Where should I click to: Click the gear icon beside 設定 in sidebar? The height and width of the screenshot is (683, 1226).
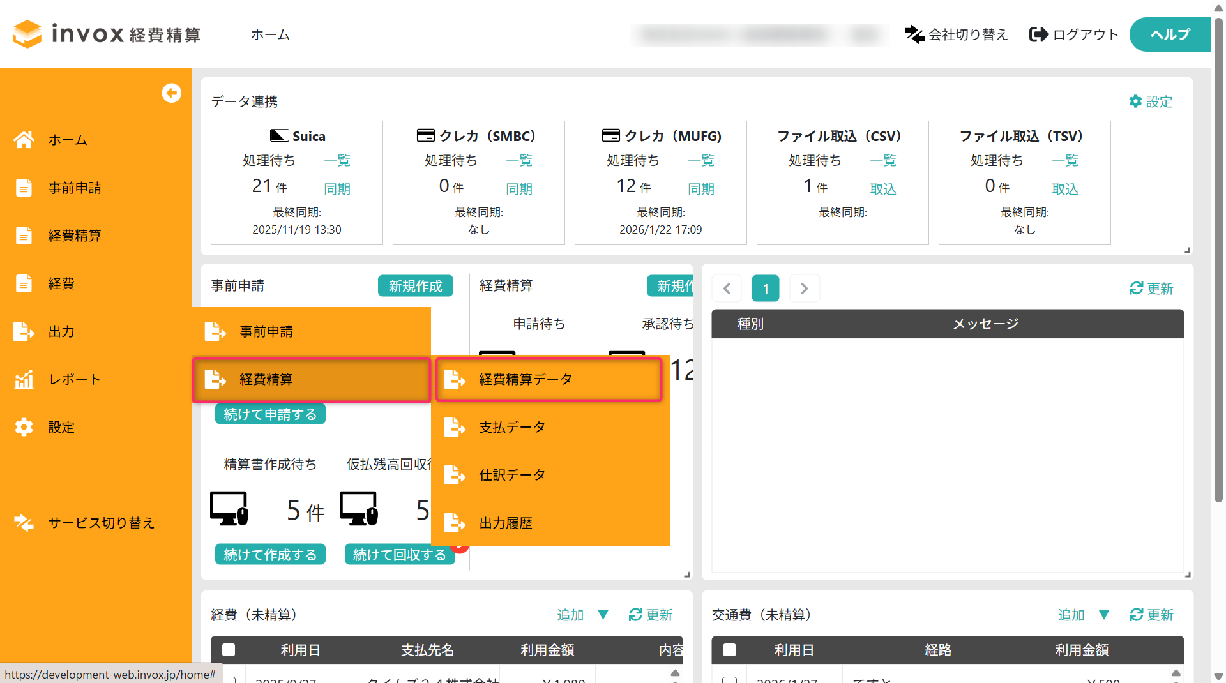click(24, 427)
